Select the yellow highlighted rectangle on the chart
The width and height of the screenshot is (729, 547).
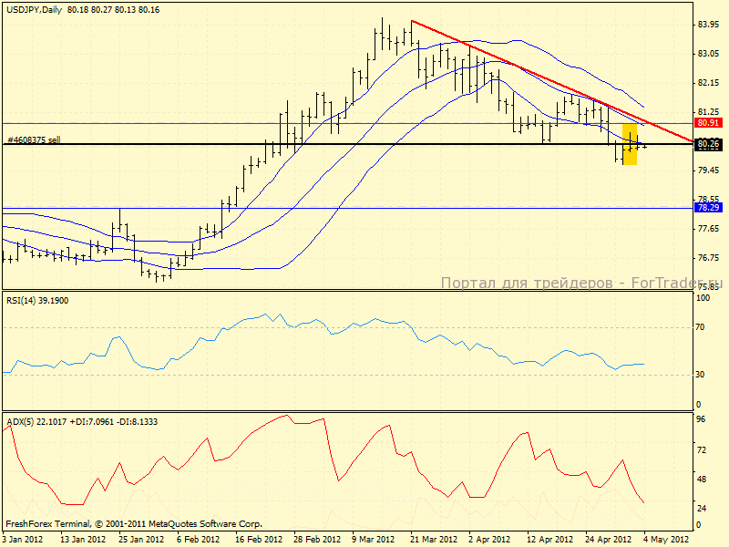click(629, 144)
